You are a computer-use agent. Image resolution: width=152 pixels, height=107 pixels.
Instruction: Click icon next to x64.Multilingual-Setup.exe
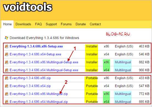(7, 70)
